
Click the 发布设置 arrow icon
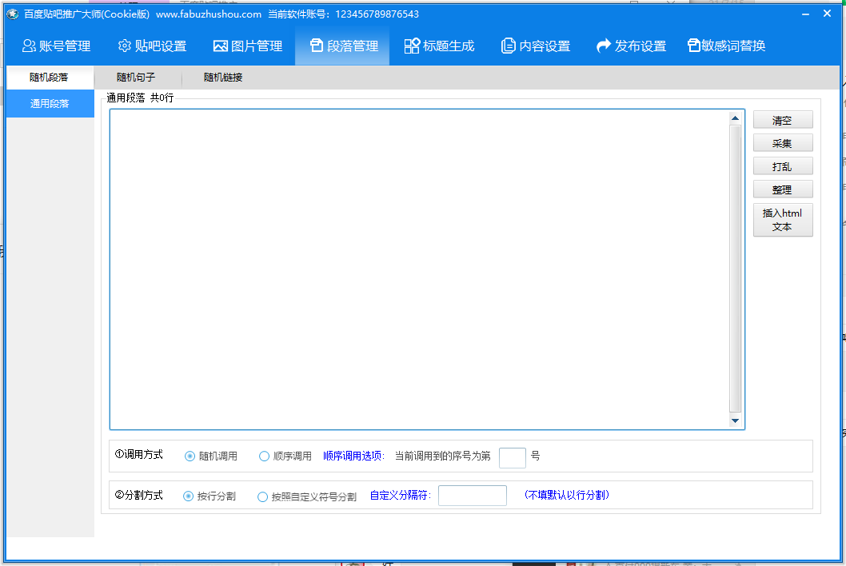604,46
